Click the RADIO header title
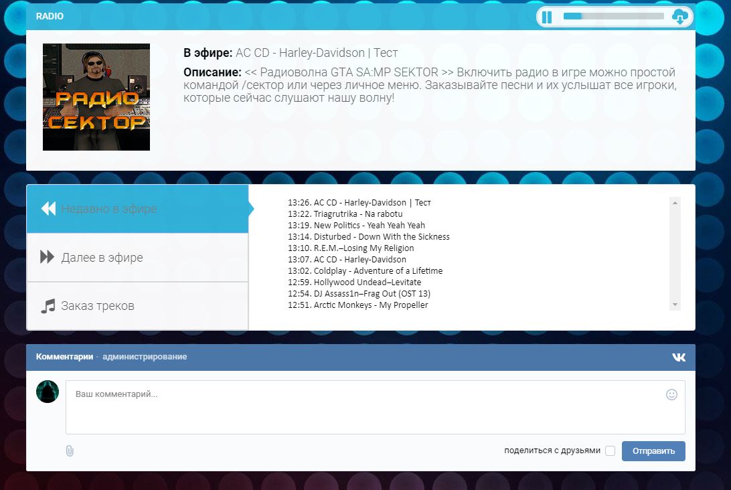 pyautogui.click(x=50, y=16)
